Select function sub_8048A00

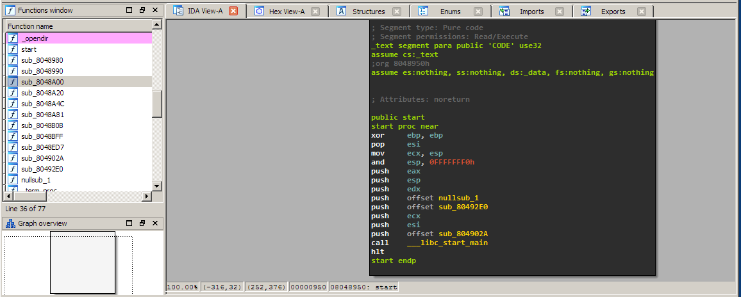79,82
